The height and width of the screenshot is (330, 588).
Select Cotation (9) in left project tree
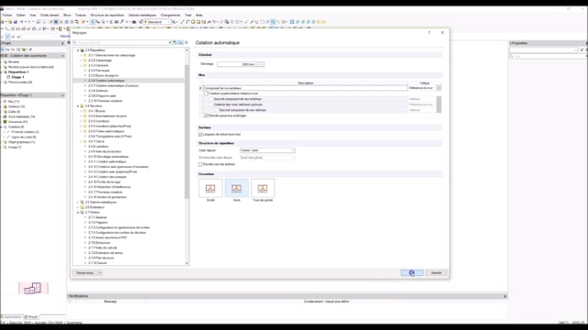17,127
